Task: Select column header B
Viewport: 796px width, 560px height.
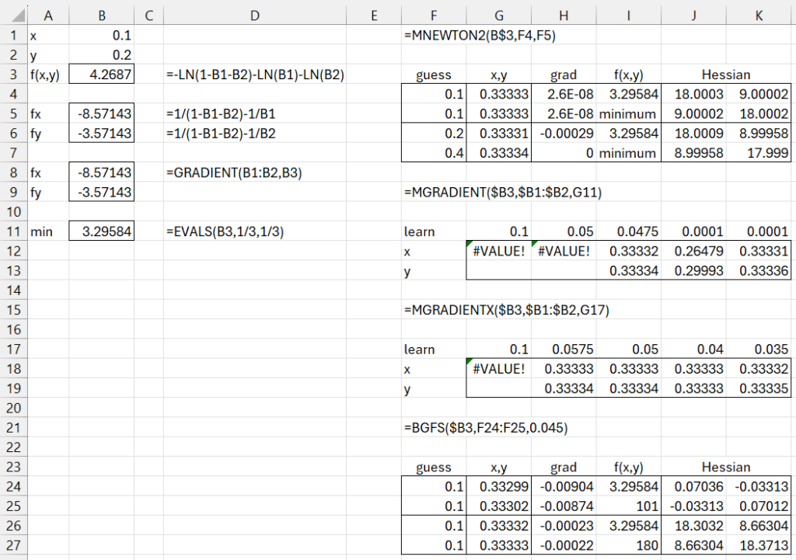Action: tap(102, 15)
